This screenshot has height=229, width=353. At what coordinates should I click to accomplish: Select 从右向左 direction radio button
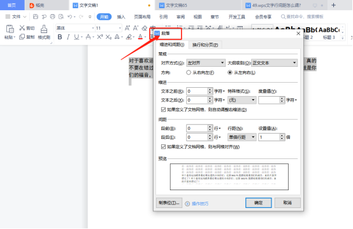pos(189,73)
